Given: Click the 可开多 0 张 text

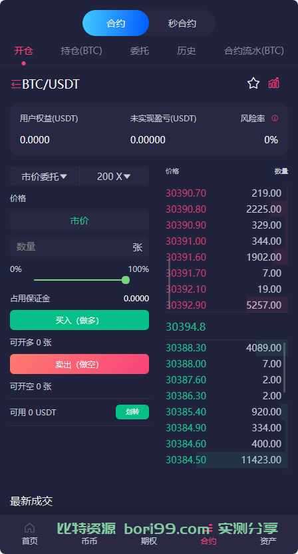Looking at the screenshot, I should coord(31,343).
